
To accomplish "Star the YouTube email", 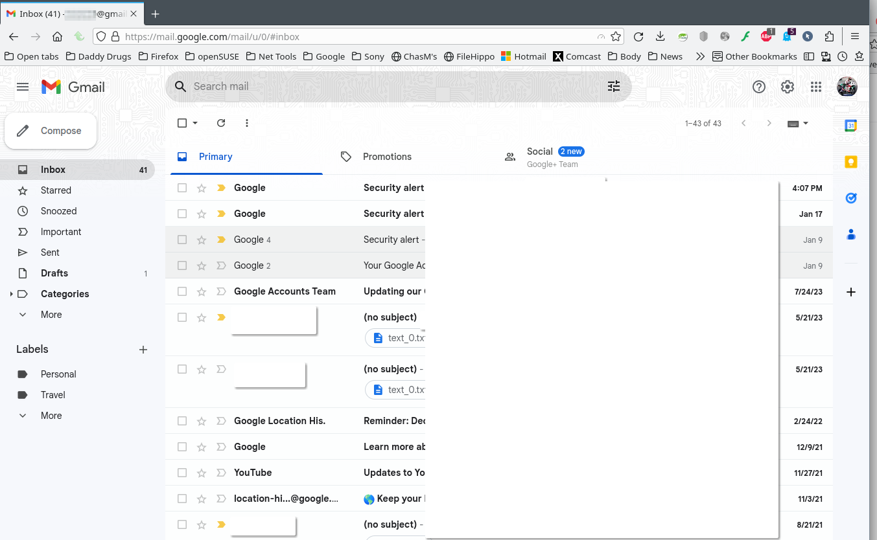I will tap(202, 473).
